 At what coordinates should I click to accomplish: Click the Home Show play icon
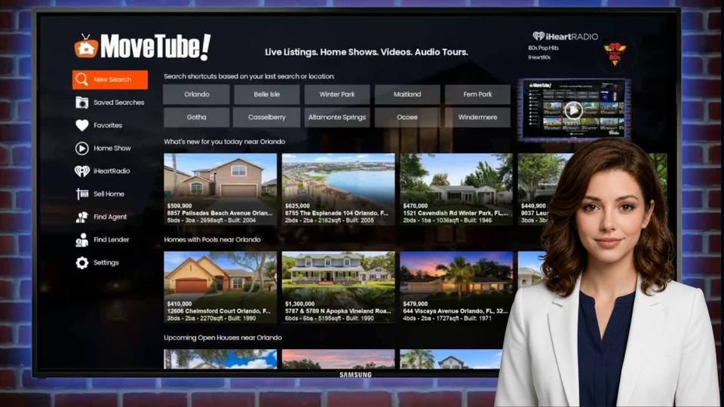point(81,148)
